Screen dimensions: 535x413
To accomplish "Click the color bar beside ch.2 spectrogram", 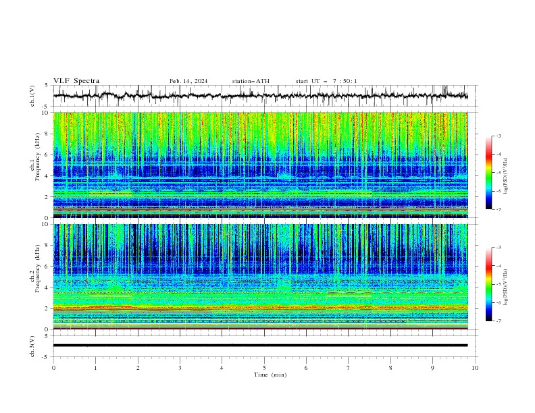I will [488, 284].
